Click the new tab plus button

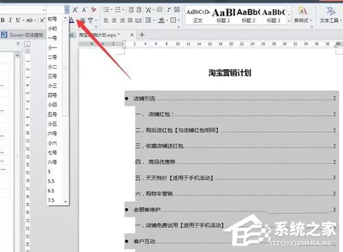click(142, 35)
